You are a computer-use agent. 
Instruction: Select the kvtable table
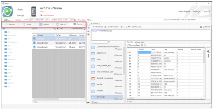(x=107, y=92)
